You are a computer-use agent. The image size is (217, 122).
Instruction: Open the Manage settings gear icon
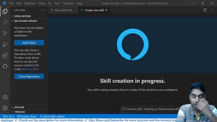click(5, 108)
